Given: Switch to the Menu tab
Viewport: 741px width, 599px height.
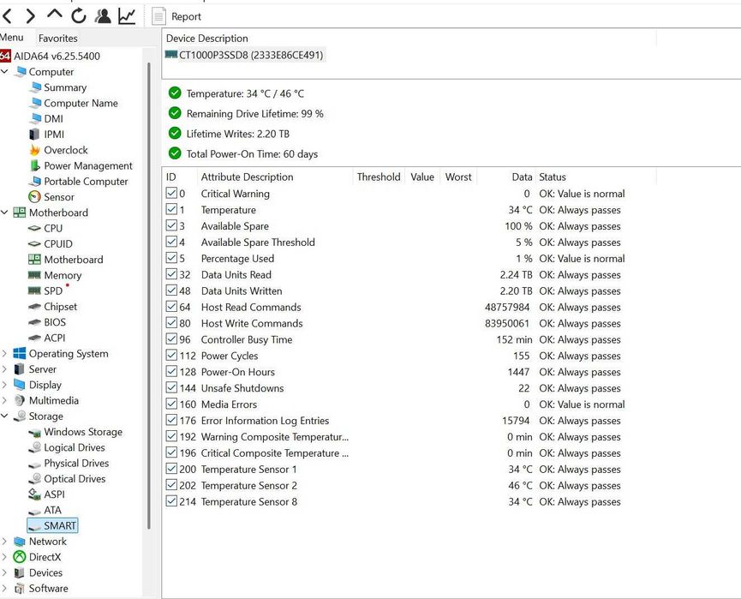Looking at the screenshot, I should point(11,38).
